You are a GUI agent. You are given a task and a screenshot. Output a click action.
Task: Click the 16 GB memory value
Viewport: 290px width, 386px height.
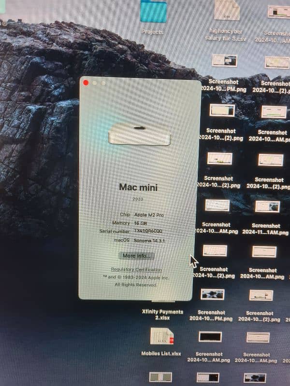(x=140, y=223)
